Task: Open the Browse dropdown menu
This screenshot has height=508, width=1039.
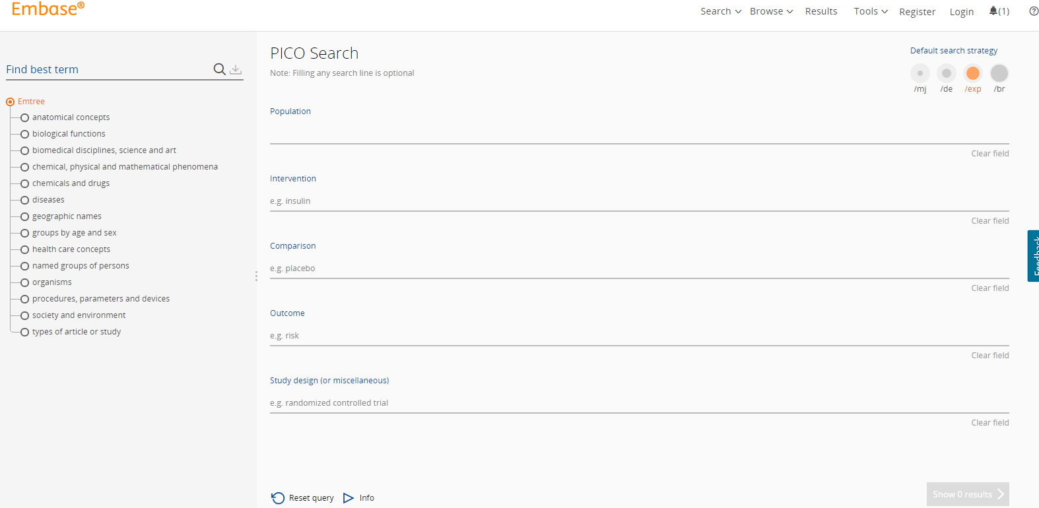Action: [x=771, y=11]
